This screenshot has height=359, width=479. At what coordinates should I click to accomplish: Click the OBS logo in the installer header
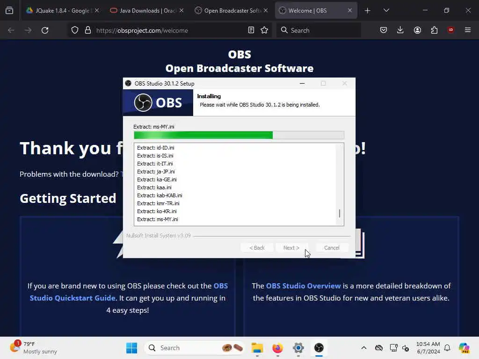click(x=158, y=102)
